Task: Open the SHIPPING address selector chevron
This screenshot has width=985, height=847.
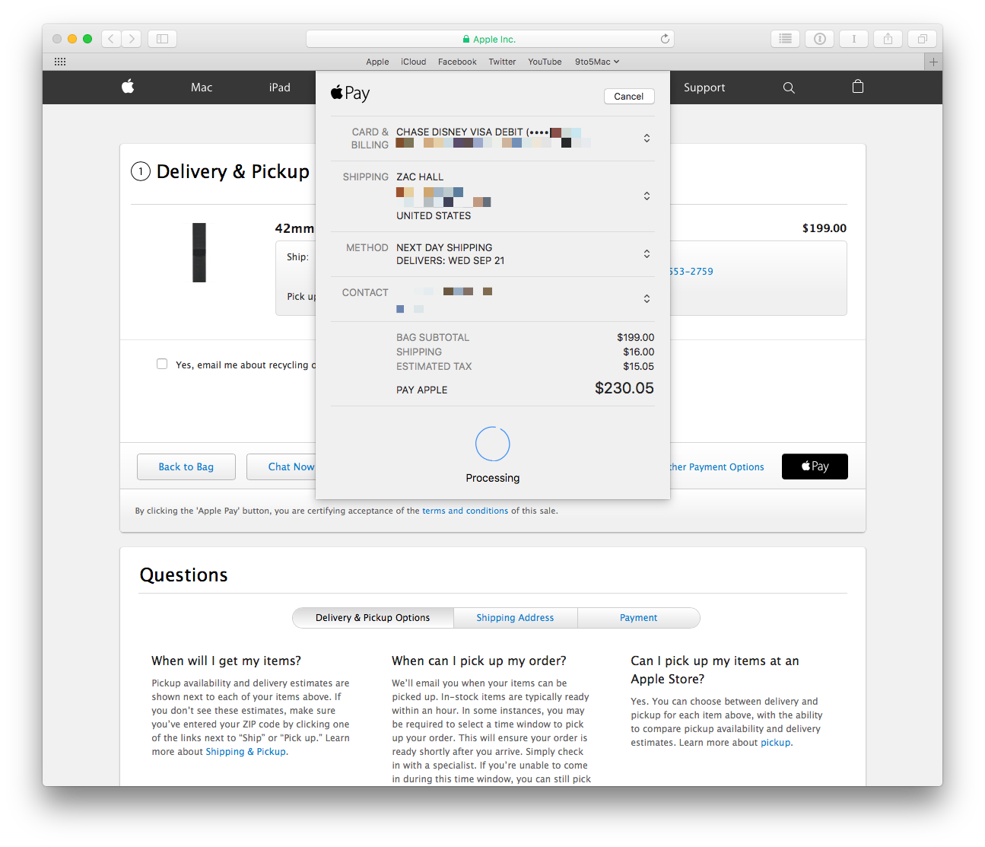Action: point(647,196)
